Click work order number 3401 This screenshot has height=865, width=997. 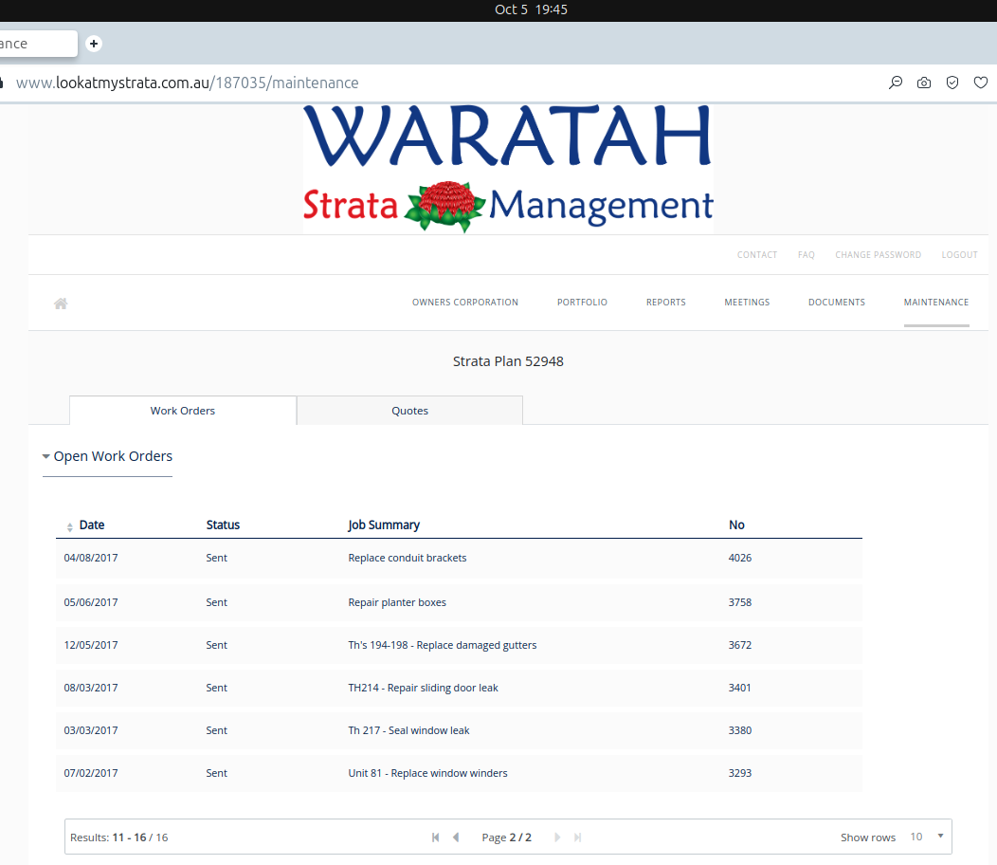click(740, 688)
